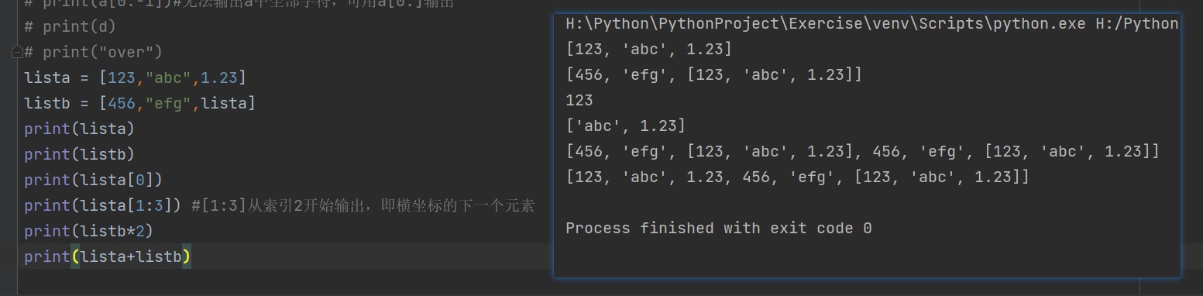This screenshot has height=296, width=1203.
Task: Click the highlighted closing parenthesis of print(lista+listb)
Action: 186,256
